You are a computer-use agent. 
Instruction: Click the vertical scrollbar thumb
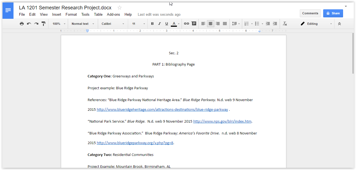[353, 53]
